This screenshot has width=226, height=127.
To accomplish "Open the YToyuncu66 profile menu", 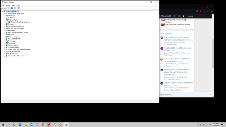I will [x=165, y=16].
